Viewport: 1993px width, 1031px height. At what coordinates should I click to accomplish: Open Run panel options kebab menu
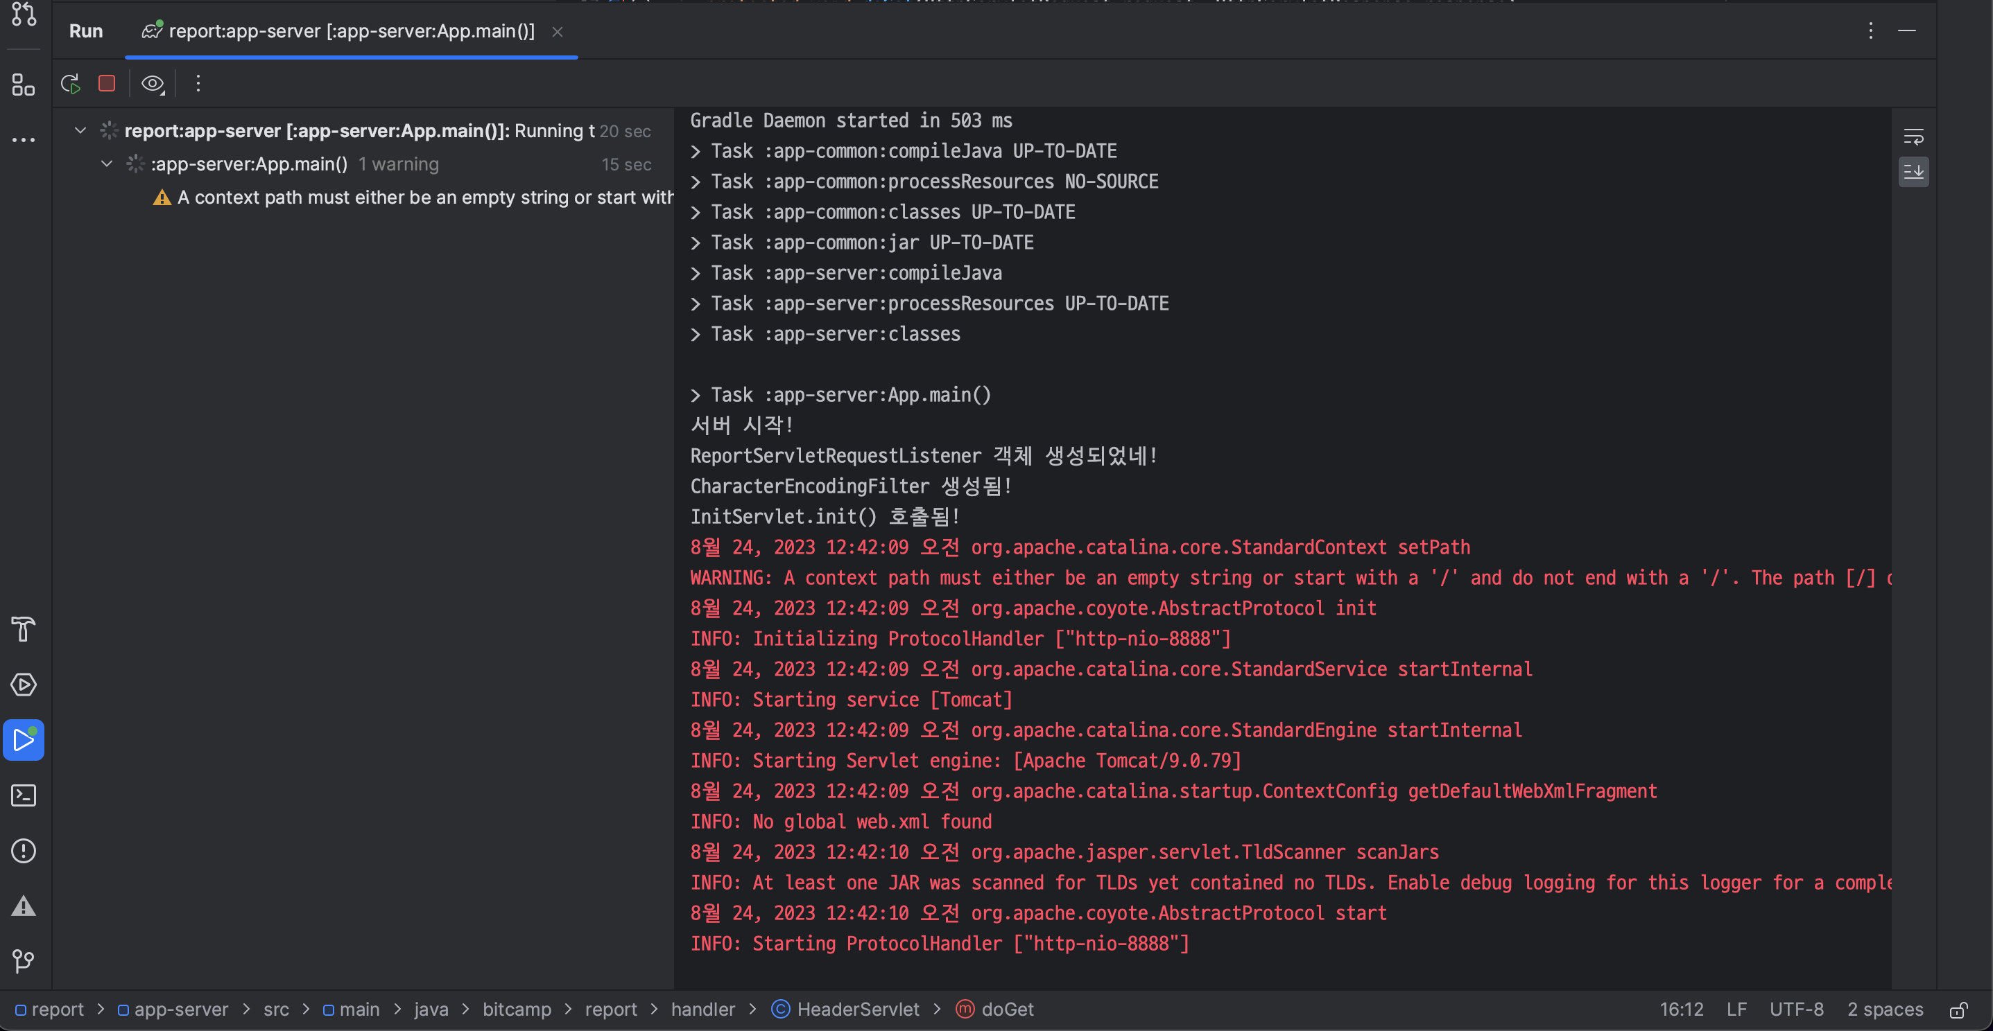(x=1871, y=31)
